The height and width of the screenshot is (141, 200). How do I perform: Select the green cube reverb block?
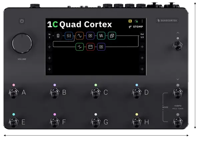click(x=112, y=36)
